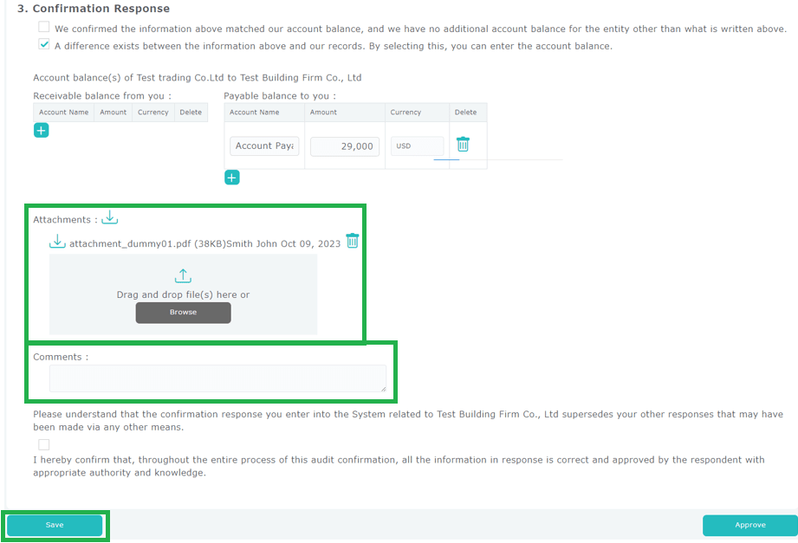Save the confirmation response

55,525
